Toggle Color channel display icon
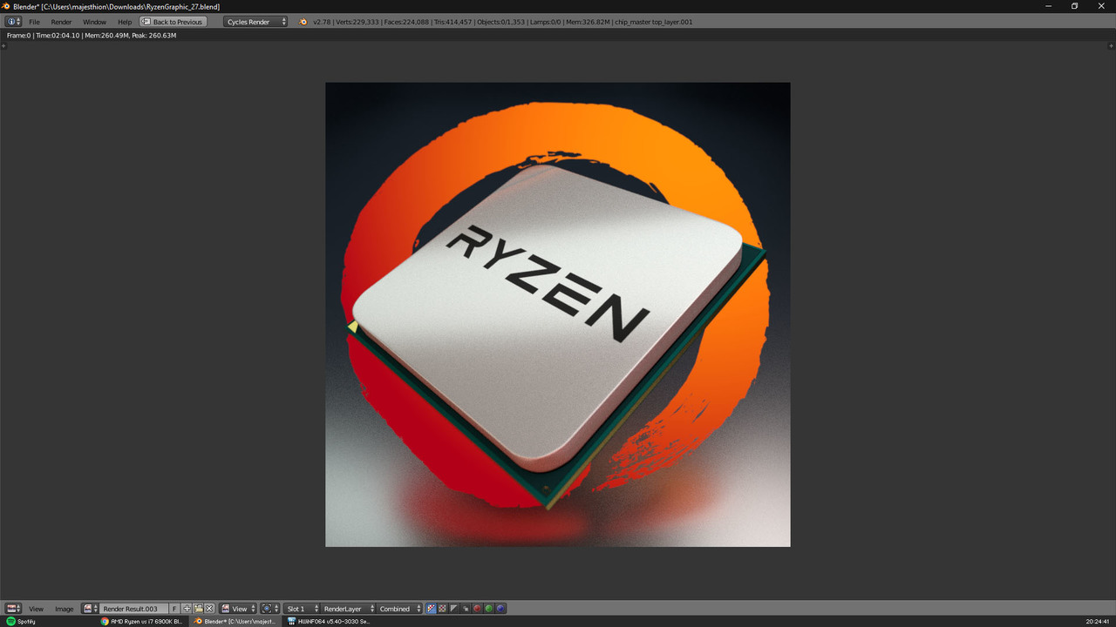Screen dimensions: 1116x627 [442, 609]
